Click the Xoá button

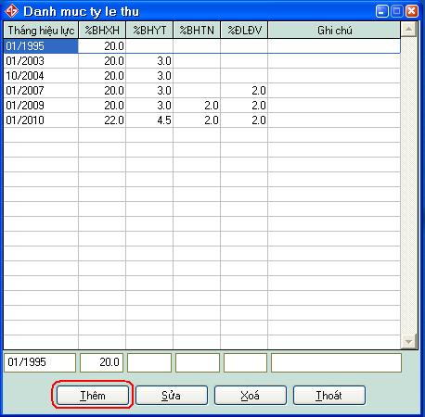click(x=250, y=395)
